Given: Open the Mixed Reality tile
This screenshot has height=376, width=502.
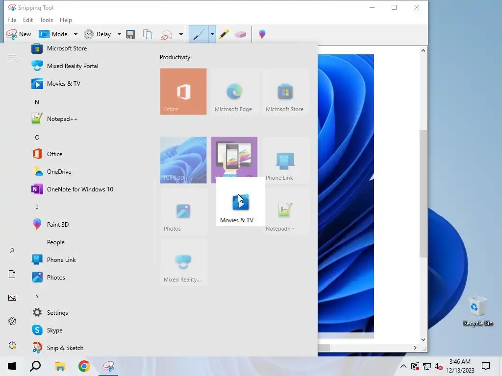Looking at the screenshot, I should [x=183, y=262].
